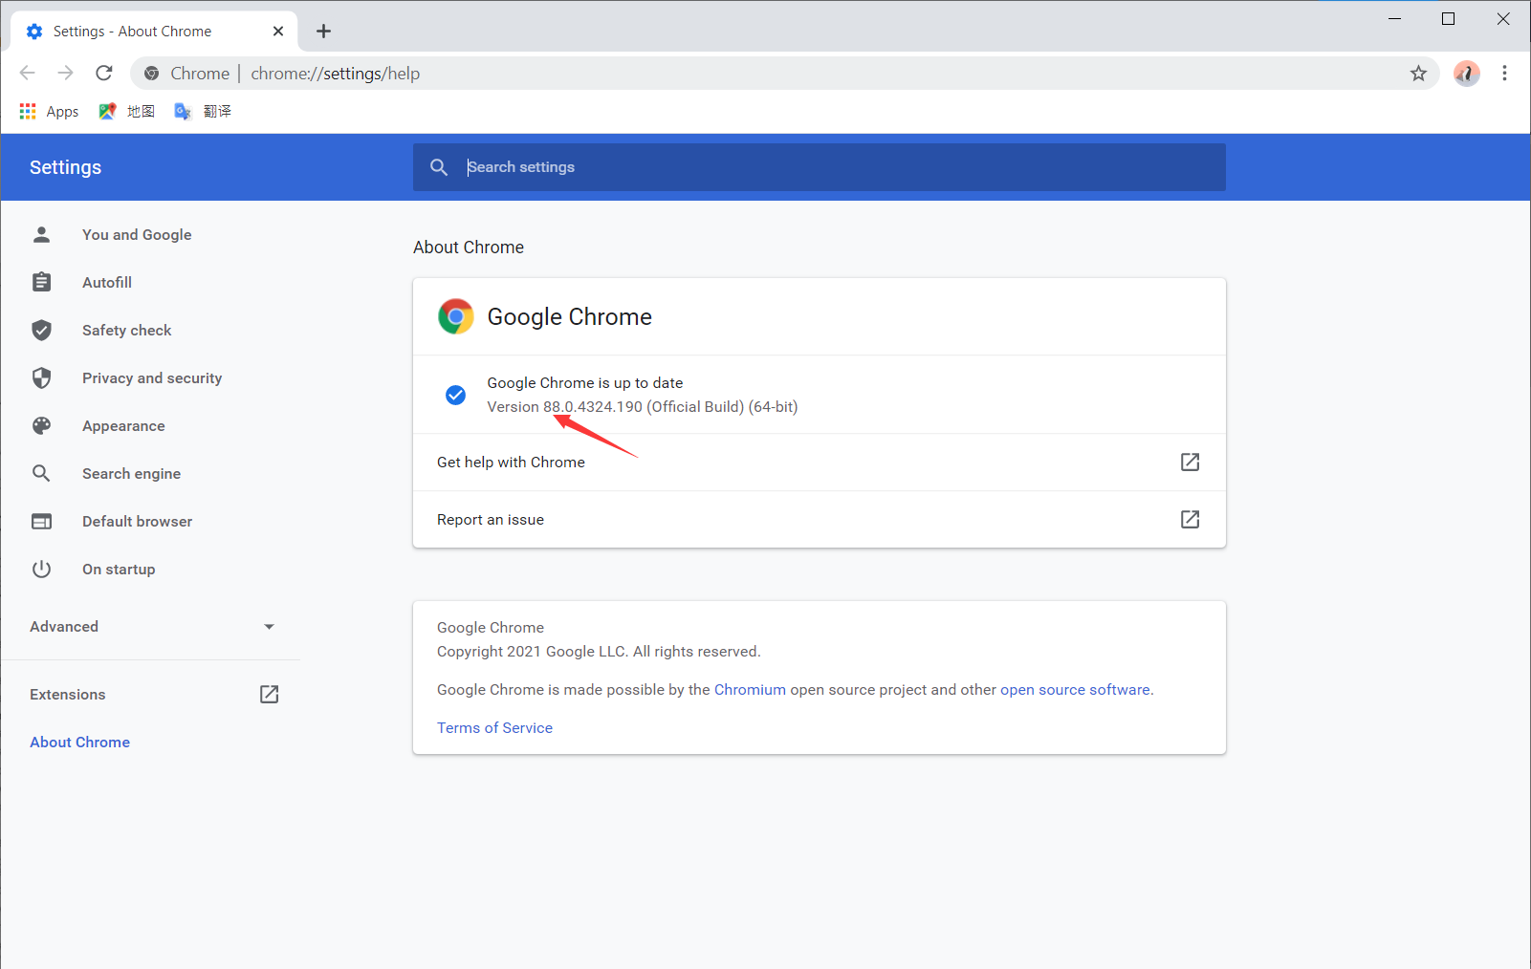Click the Copyright 2021 Google LLC text

(599, 651)
